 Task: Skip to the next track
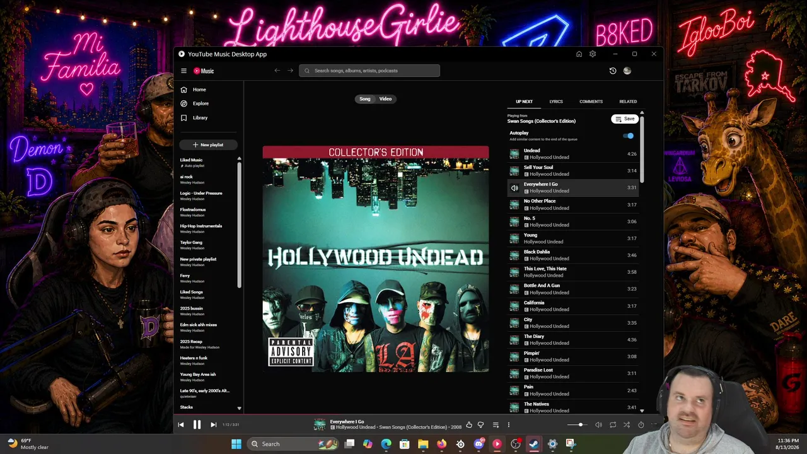click(x=213, y=425)
